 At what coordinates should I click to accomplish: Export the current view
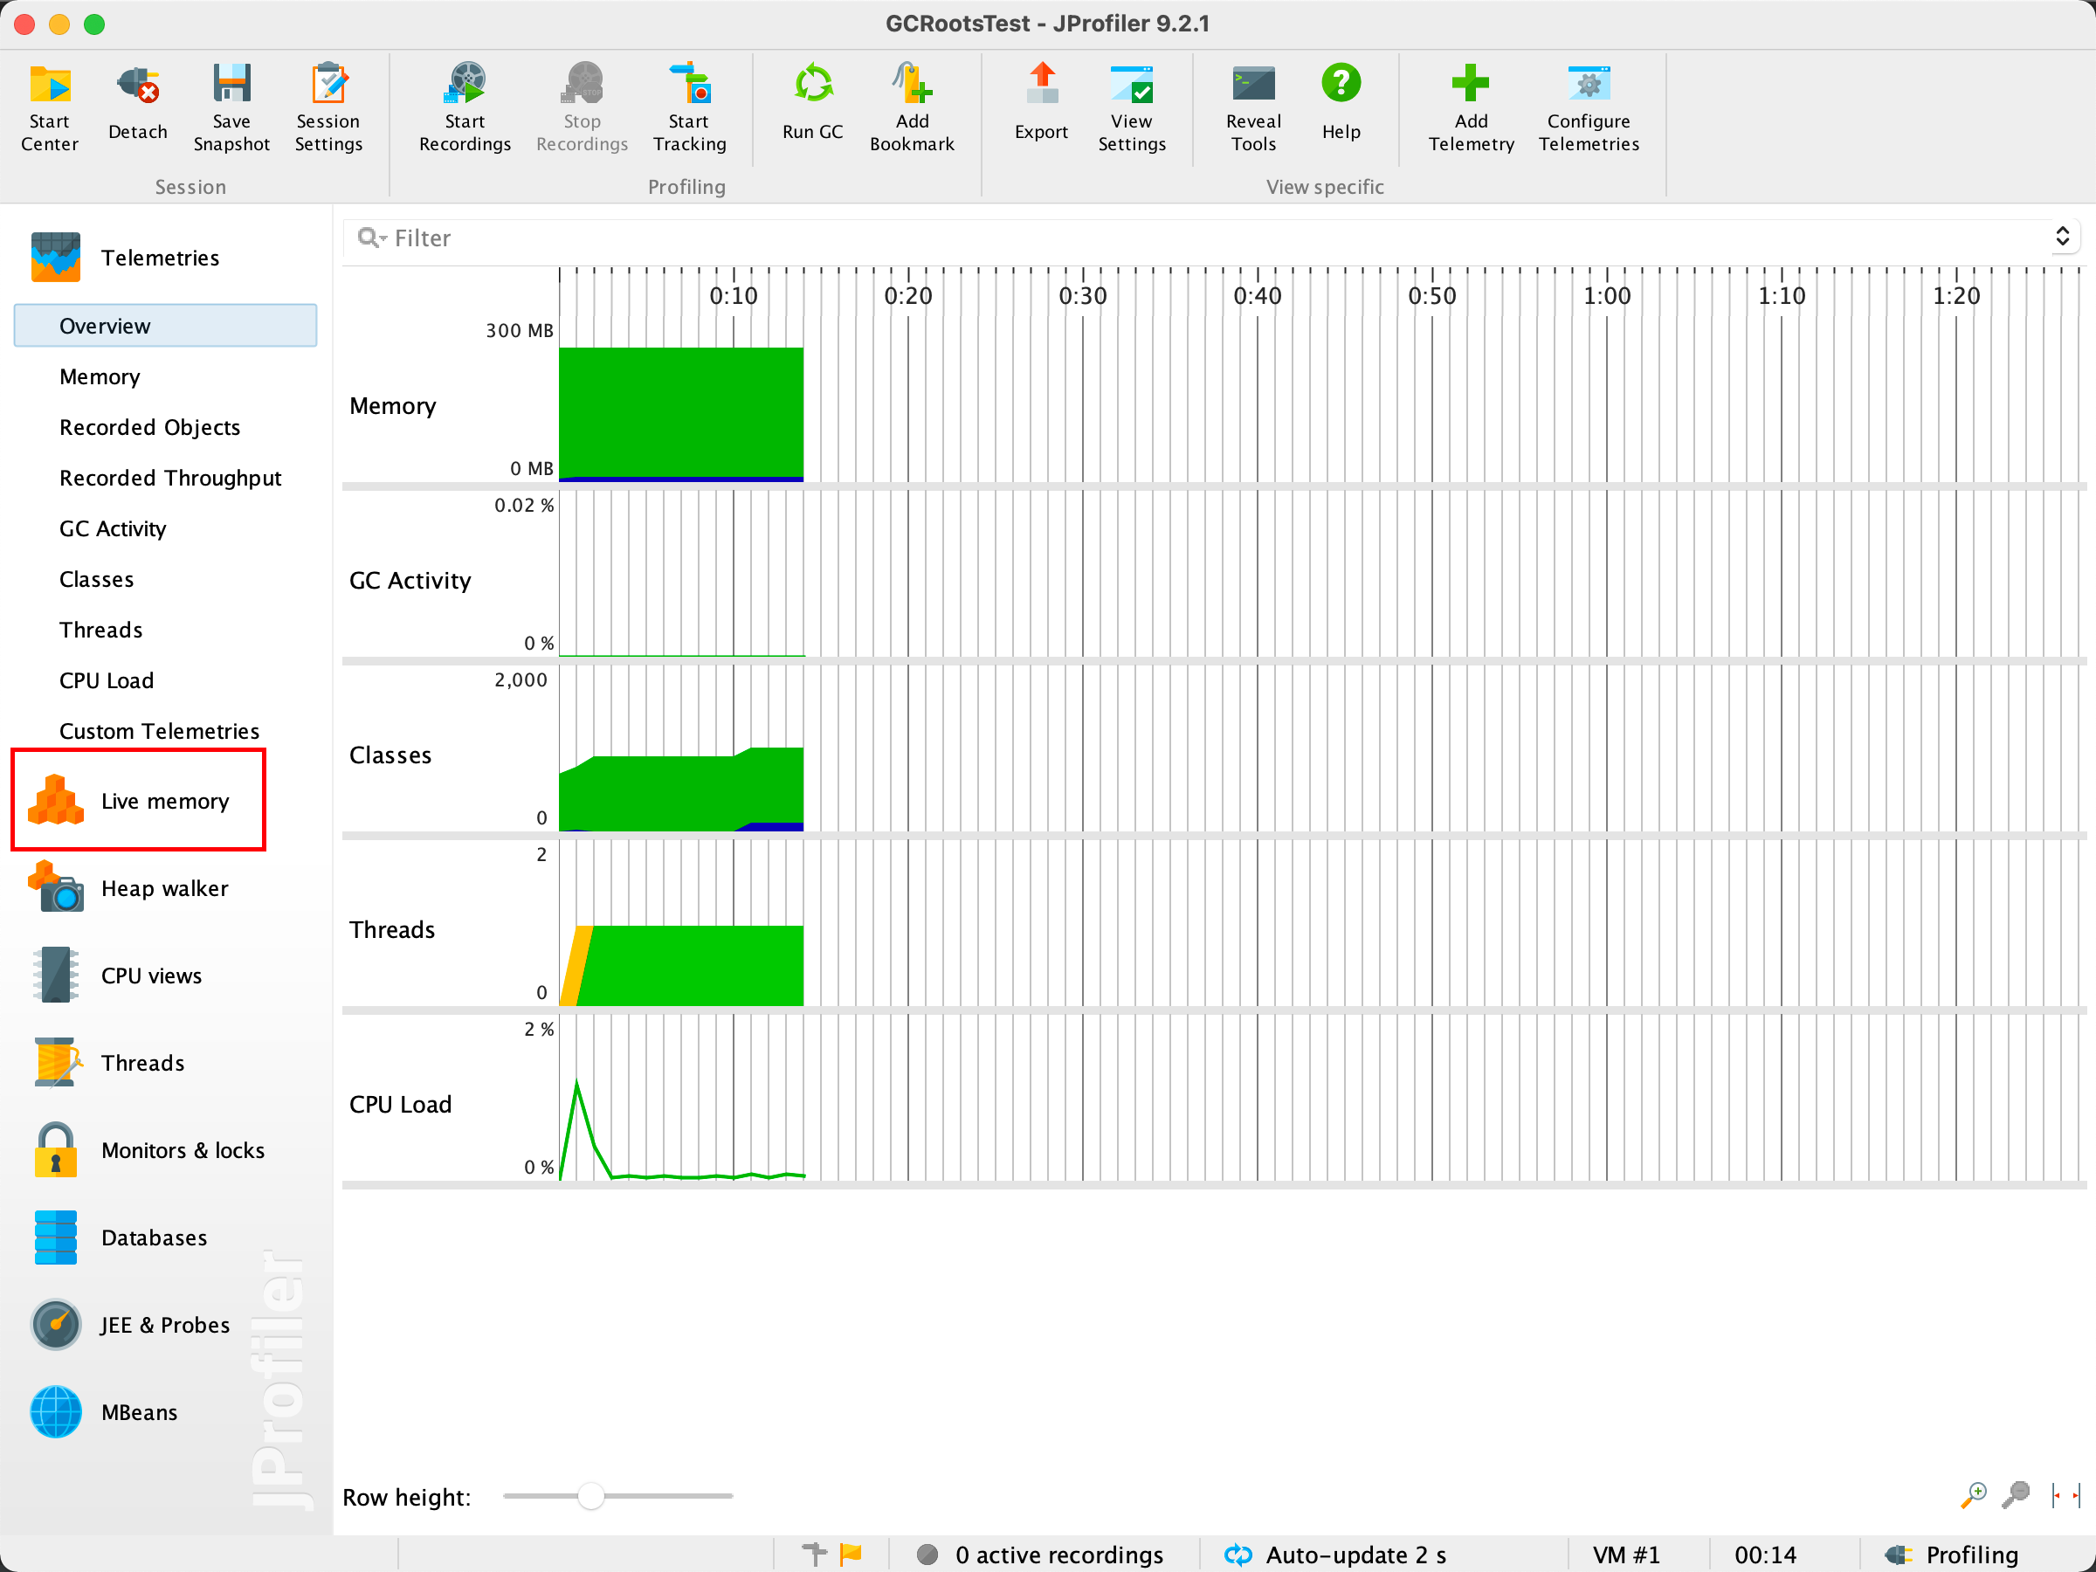(x=1040, y=104)
